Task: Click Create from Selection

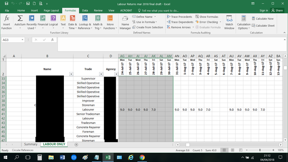Action: pos(148,27)
